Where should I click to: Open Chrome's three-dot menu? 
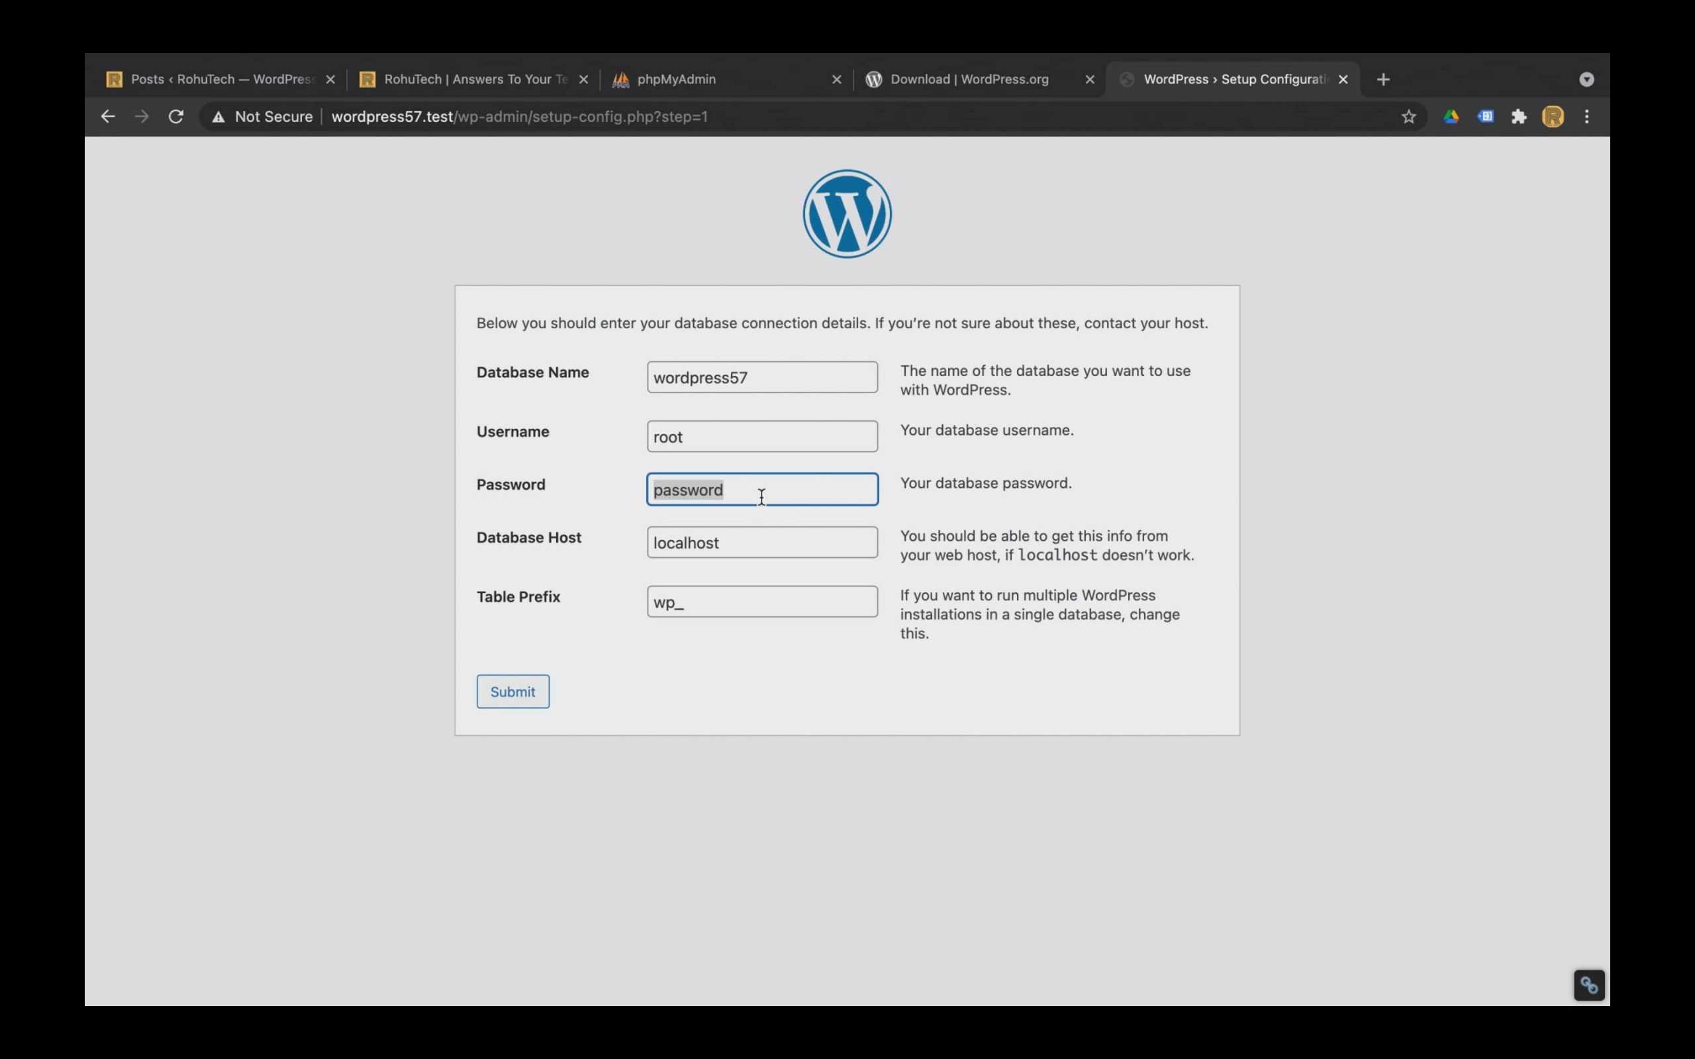[1587, 116]
